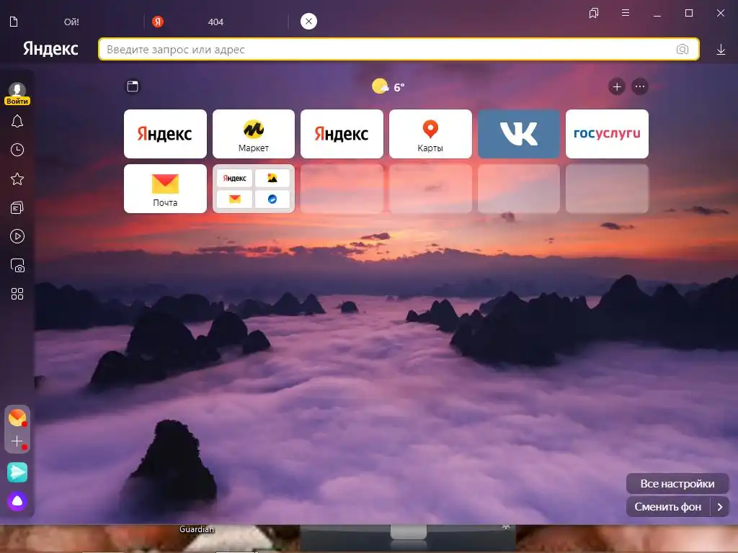Open services grid icon in sidebar
Viewport: 738px width, 553px height.
(17, 294)
